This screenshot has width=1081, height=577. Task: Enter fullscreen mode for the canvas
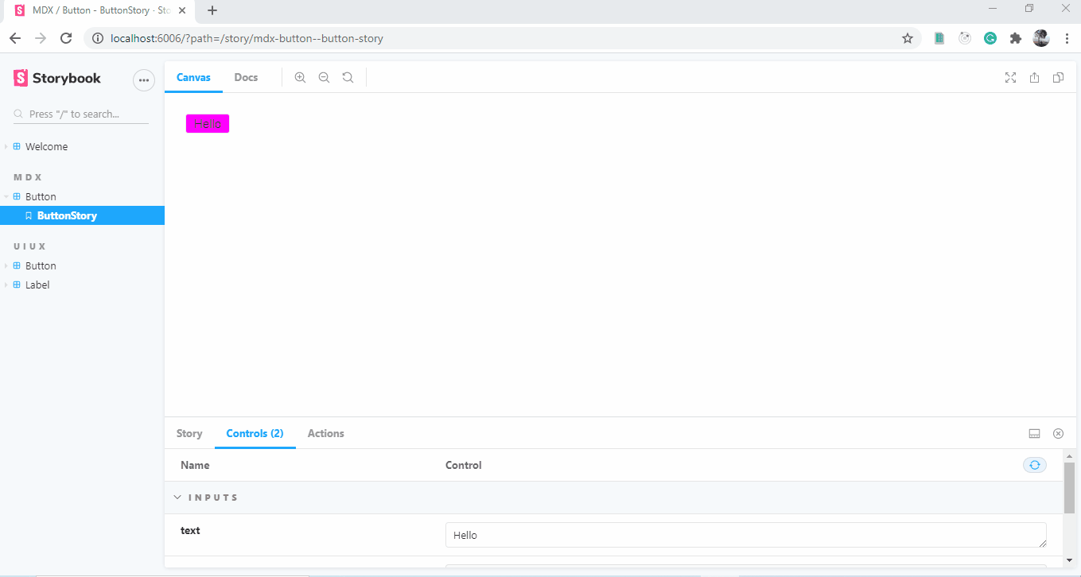pos(1010,77)
